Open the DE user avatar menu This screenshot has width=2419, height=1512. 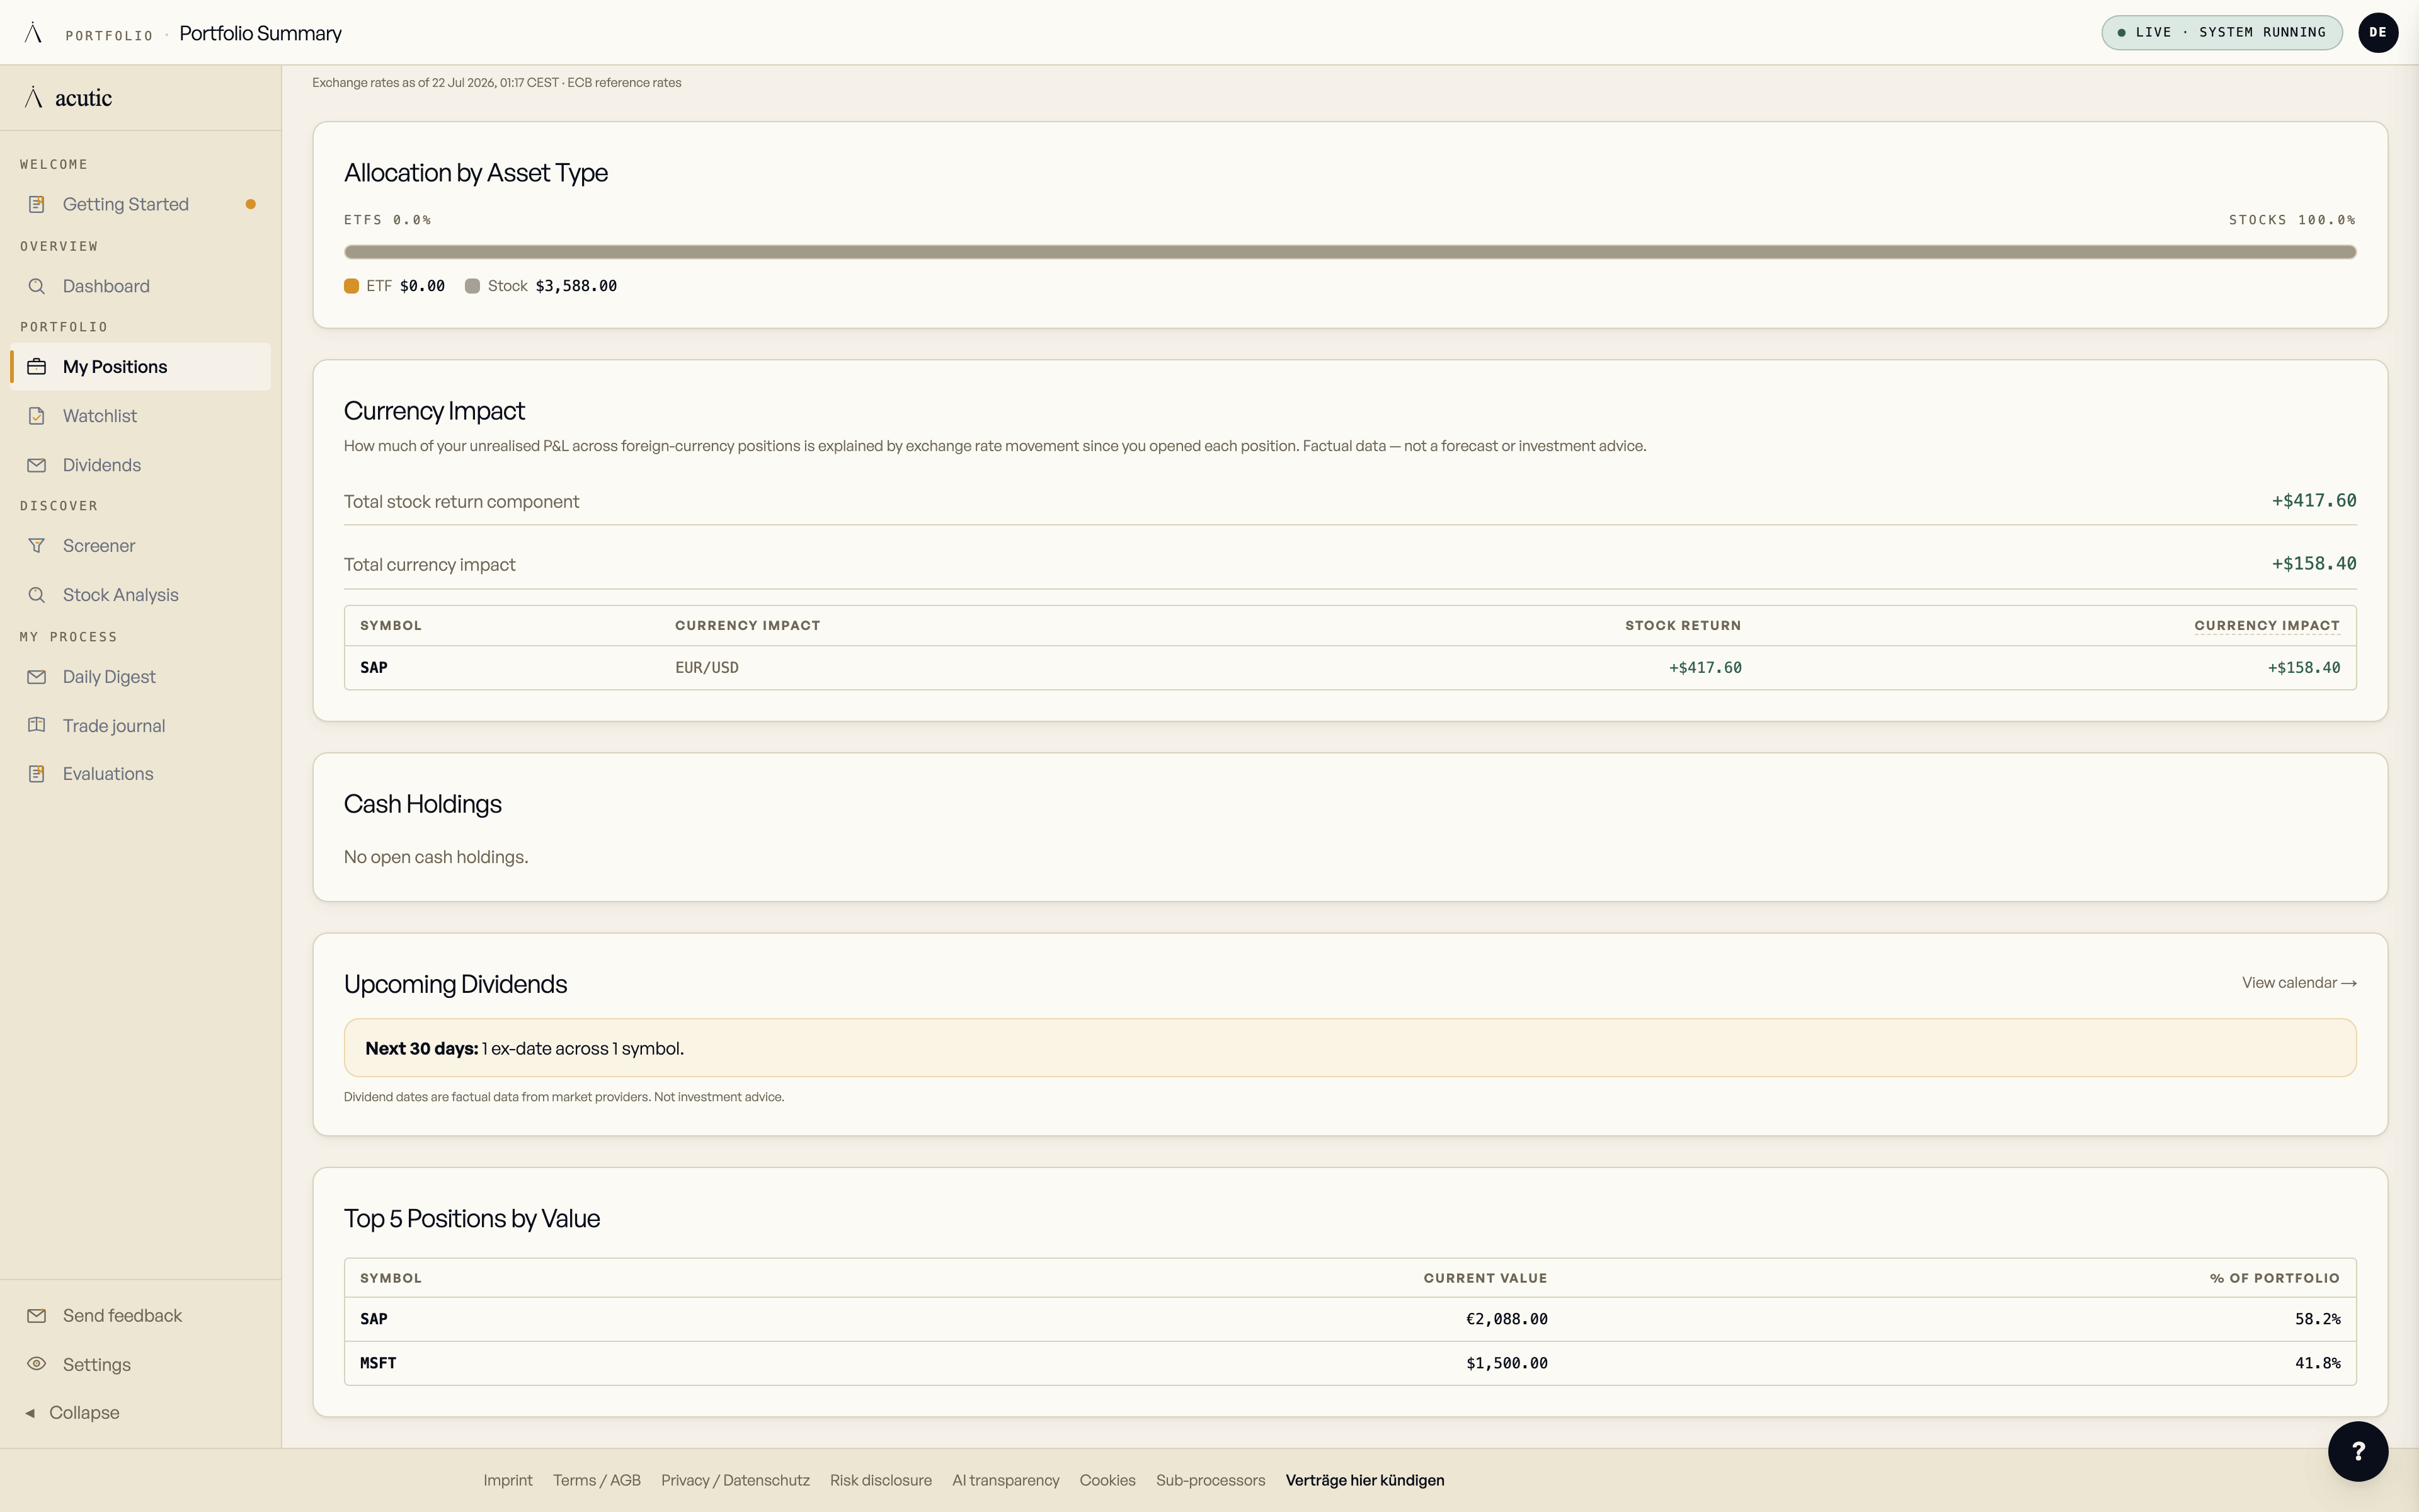click(2378, 32)
